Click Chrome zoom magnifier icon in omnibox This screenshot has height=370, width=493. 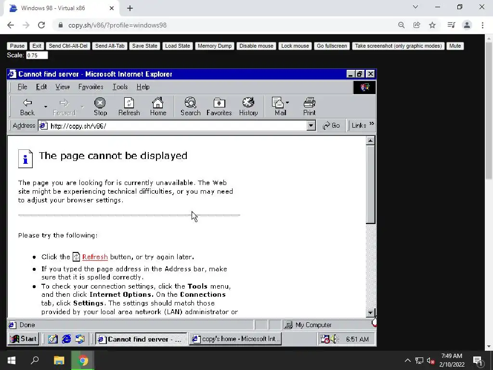[x=401, y=25]
